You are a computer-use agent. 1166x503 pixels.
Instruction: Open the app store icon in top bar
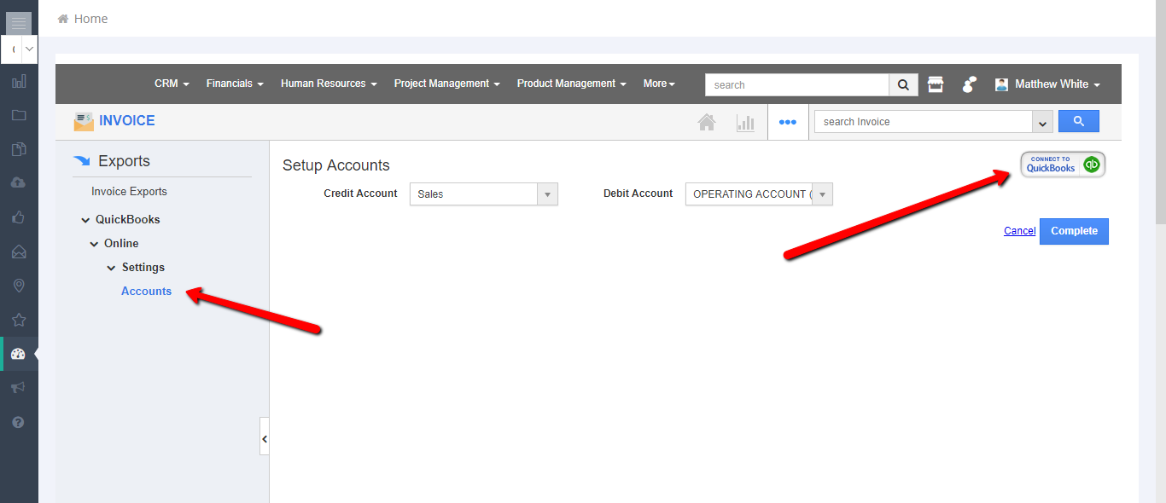click(x=936, y=84)
